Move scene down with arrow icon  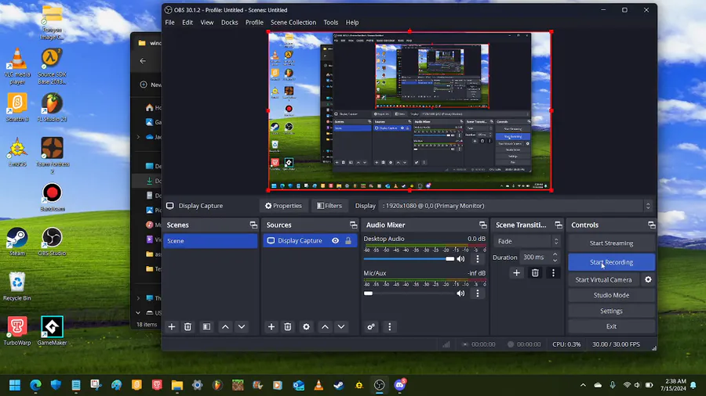[x=242, y=327]
